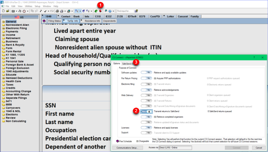Click the Tp/Sp Info button
The height and width of the screenshot is (152, 268).
coord(71,21)
